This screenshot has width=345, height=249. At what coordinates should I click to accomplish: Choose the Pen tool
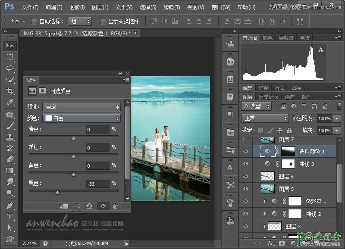click(10, 205)
